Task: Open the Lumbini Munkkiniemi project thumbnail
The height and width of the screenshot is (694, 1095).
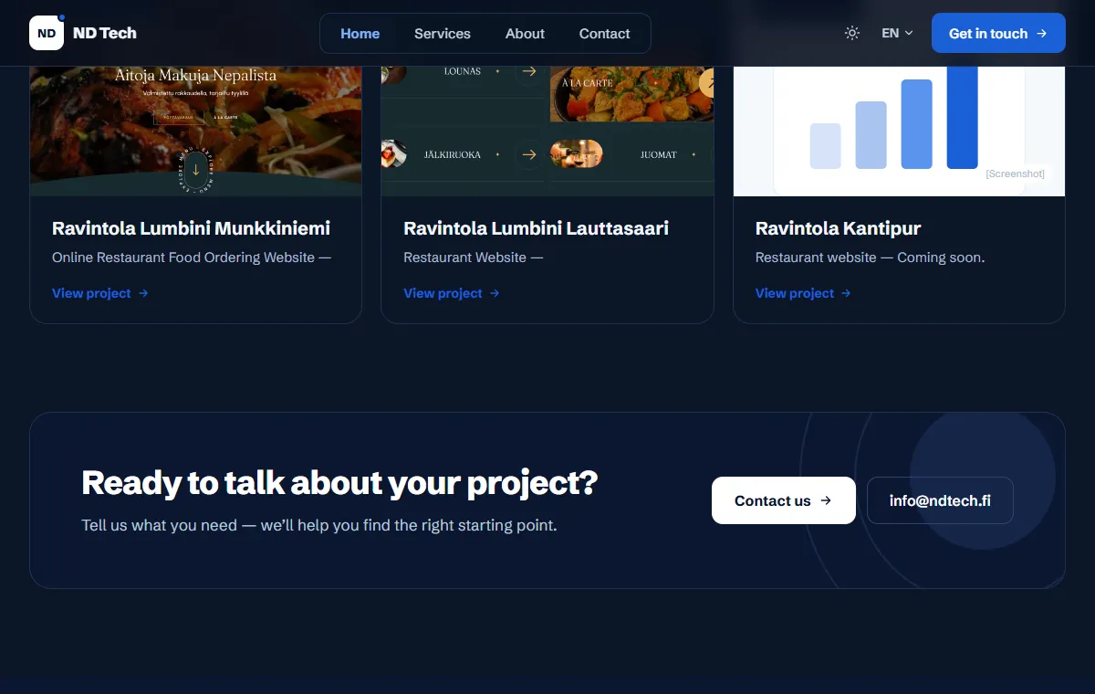Action: pyautogui.click(x=196, y=131)
